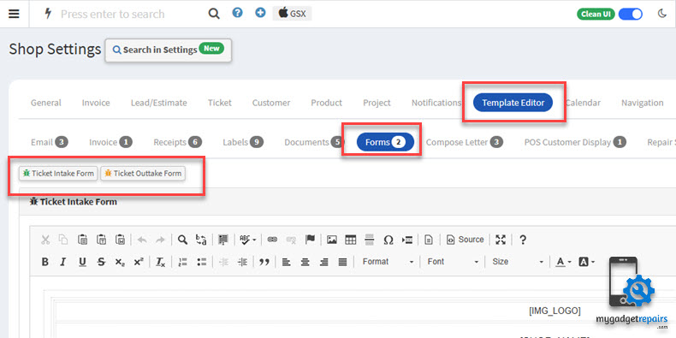Toggle Bold formatting
The width and height of the screenshot is (676, 338).
[44, 262]
